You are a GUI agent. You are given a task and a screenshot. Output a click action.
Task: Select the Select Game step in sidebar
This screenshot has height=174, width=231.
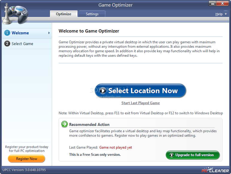pyautogui.click(x=27, y=44)
